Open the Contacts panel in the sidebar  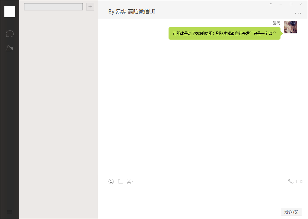click(x=9, y=48)
